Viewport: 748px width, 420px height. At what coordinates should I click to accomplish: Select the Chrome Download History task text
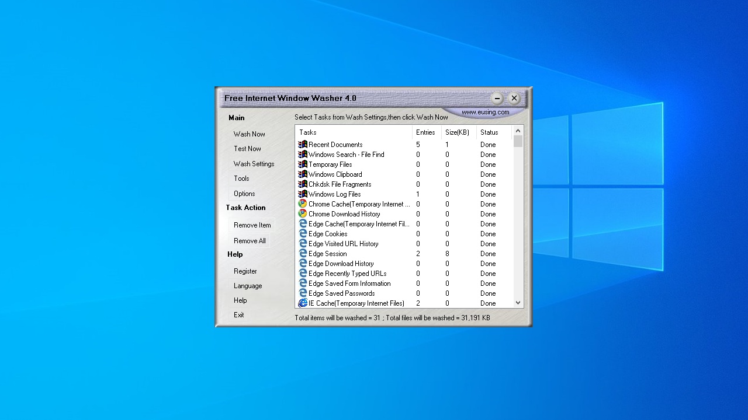coord(344,214)
